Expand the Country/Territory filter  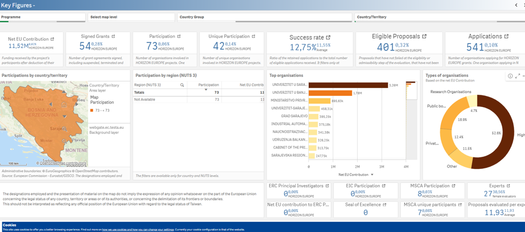(438, 17)
